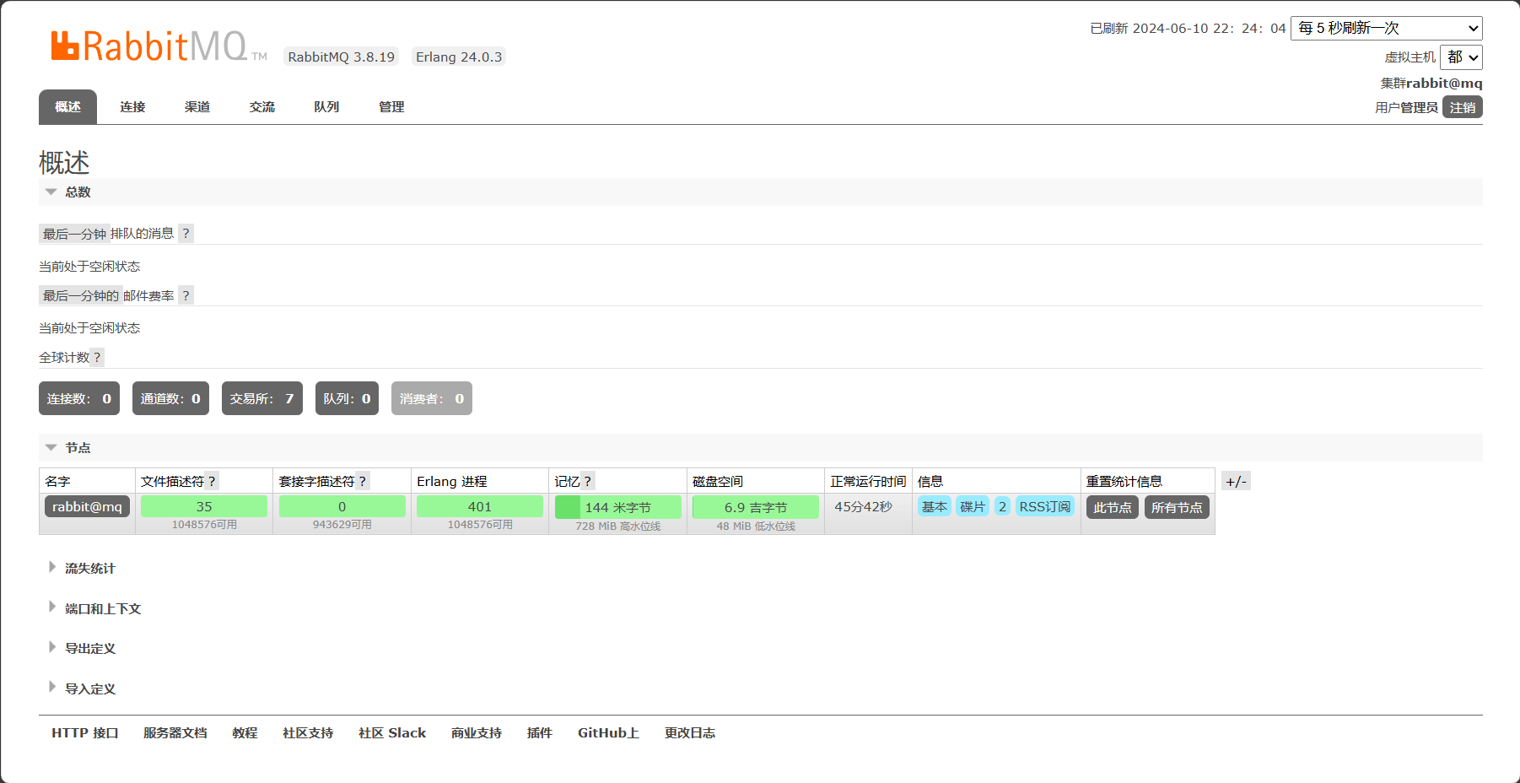Click the green memory usage bar
Viewport: 1520px width, 783px height.
click(617, 507)
